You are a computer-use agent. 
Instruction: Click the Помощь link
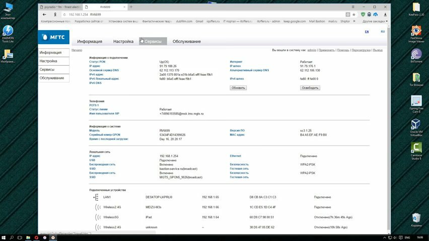pyautogui.click(x=343, y=50)
